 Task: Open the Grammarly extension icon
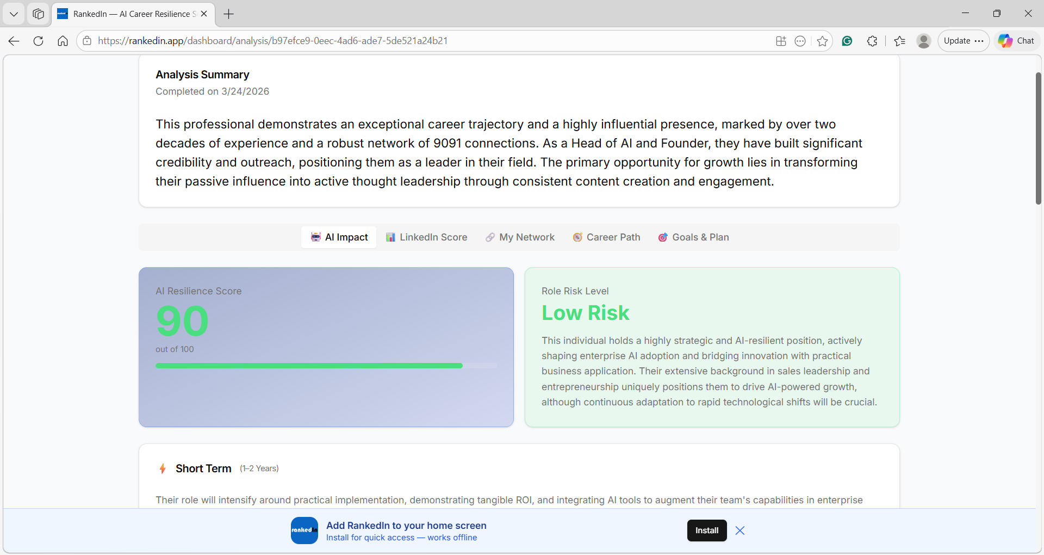click(x=847, y=41)
